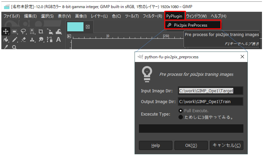Viewport: 264px width, 157px height.
Task: Choose the Pix2pix PreProcess menu entry
Action: click(193, 25)
